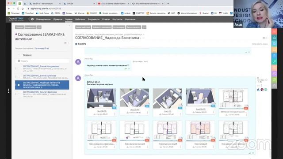Click the comment icon under 'какие планы можем согласовать'
This screenshot has height=159, width=283.
[x=129, y=69]
